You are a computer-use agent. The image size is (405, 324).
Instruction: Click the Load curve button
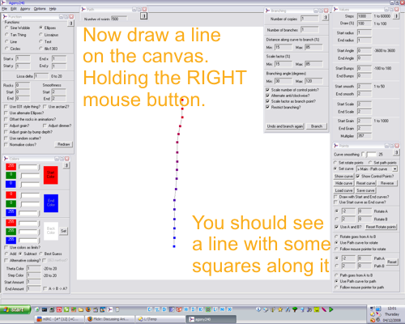343,190
